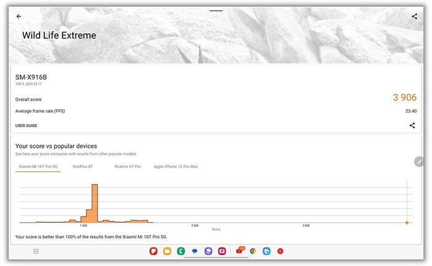
Task: Tap the share icon in the header
Action: pyautogui.click(x=414, y=17)
